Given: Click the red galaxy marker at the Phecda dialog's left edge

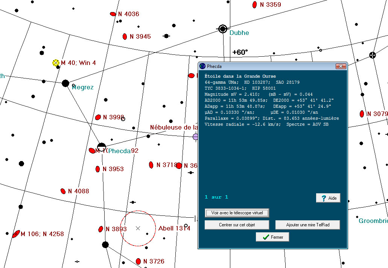Looking at the screenshot, I should pyautogui.click(x=191, y=75).
